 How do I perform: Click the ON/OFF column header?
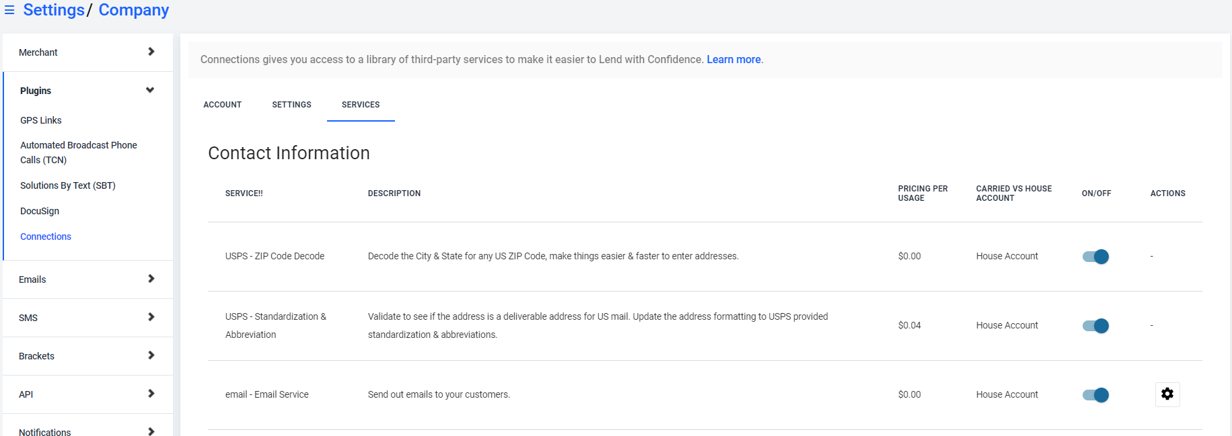click(x=1097, y=193)
